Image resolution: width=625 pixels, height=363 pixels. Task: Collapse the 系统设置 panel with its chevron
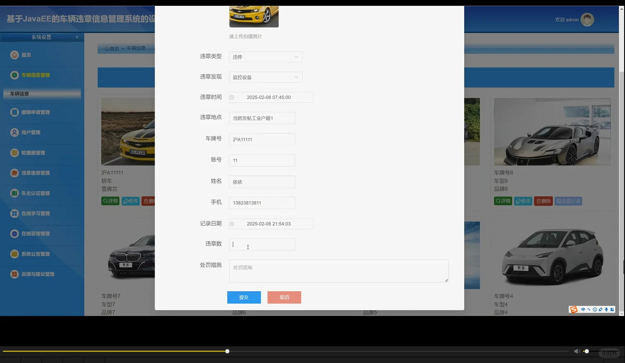click(77, 37)
